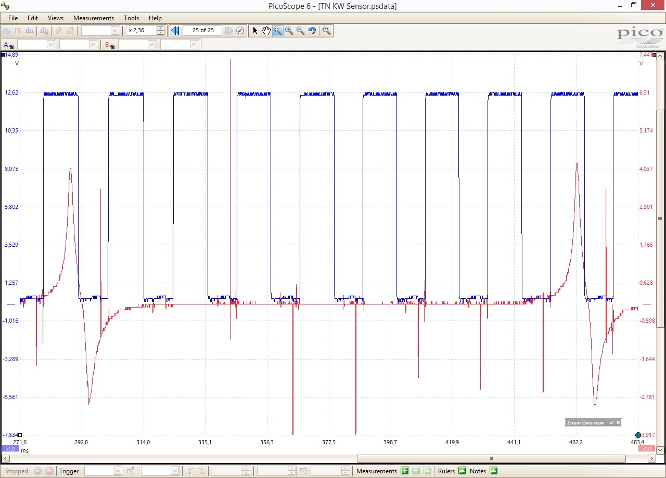
Task: Go to next waveform buffer
Action: (229, 31)
